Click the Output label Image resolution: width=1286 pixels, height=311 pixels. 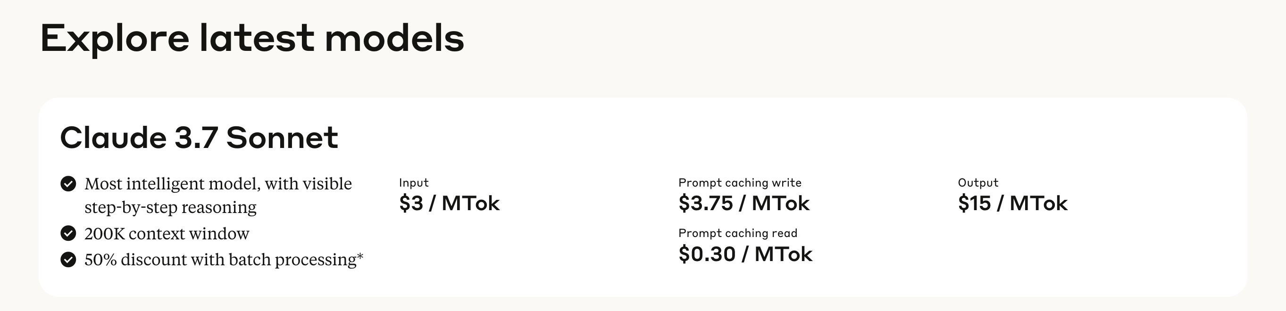pyautogui.click(x=978, y=183)
